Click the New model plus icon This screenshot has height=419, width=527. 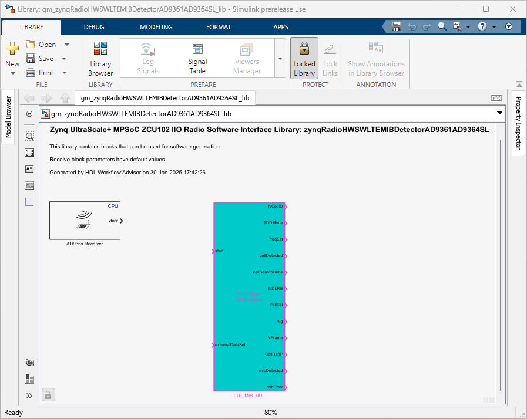[x=12, y=48]
